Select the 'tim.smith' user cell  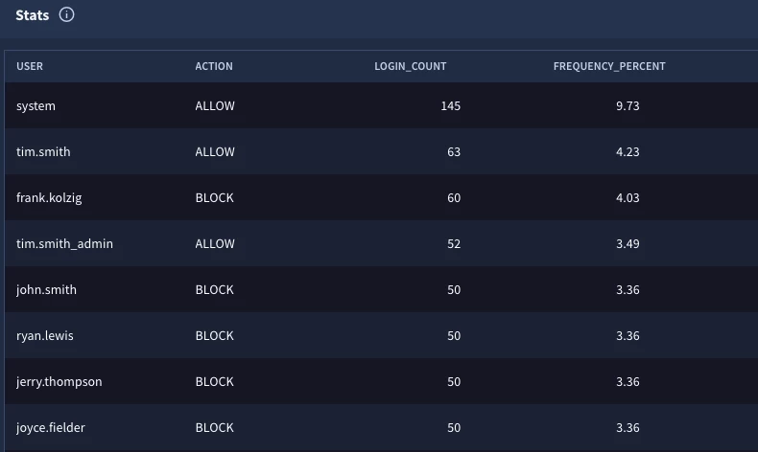[43, 151]
